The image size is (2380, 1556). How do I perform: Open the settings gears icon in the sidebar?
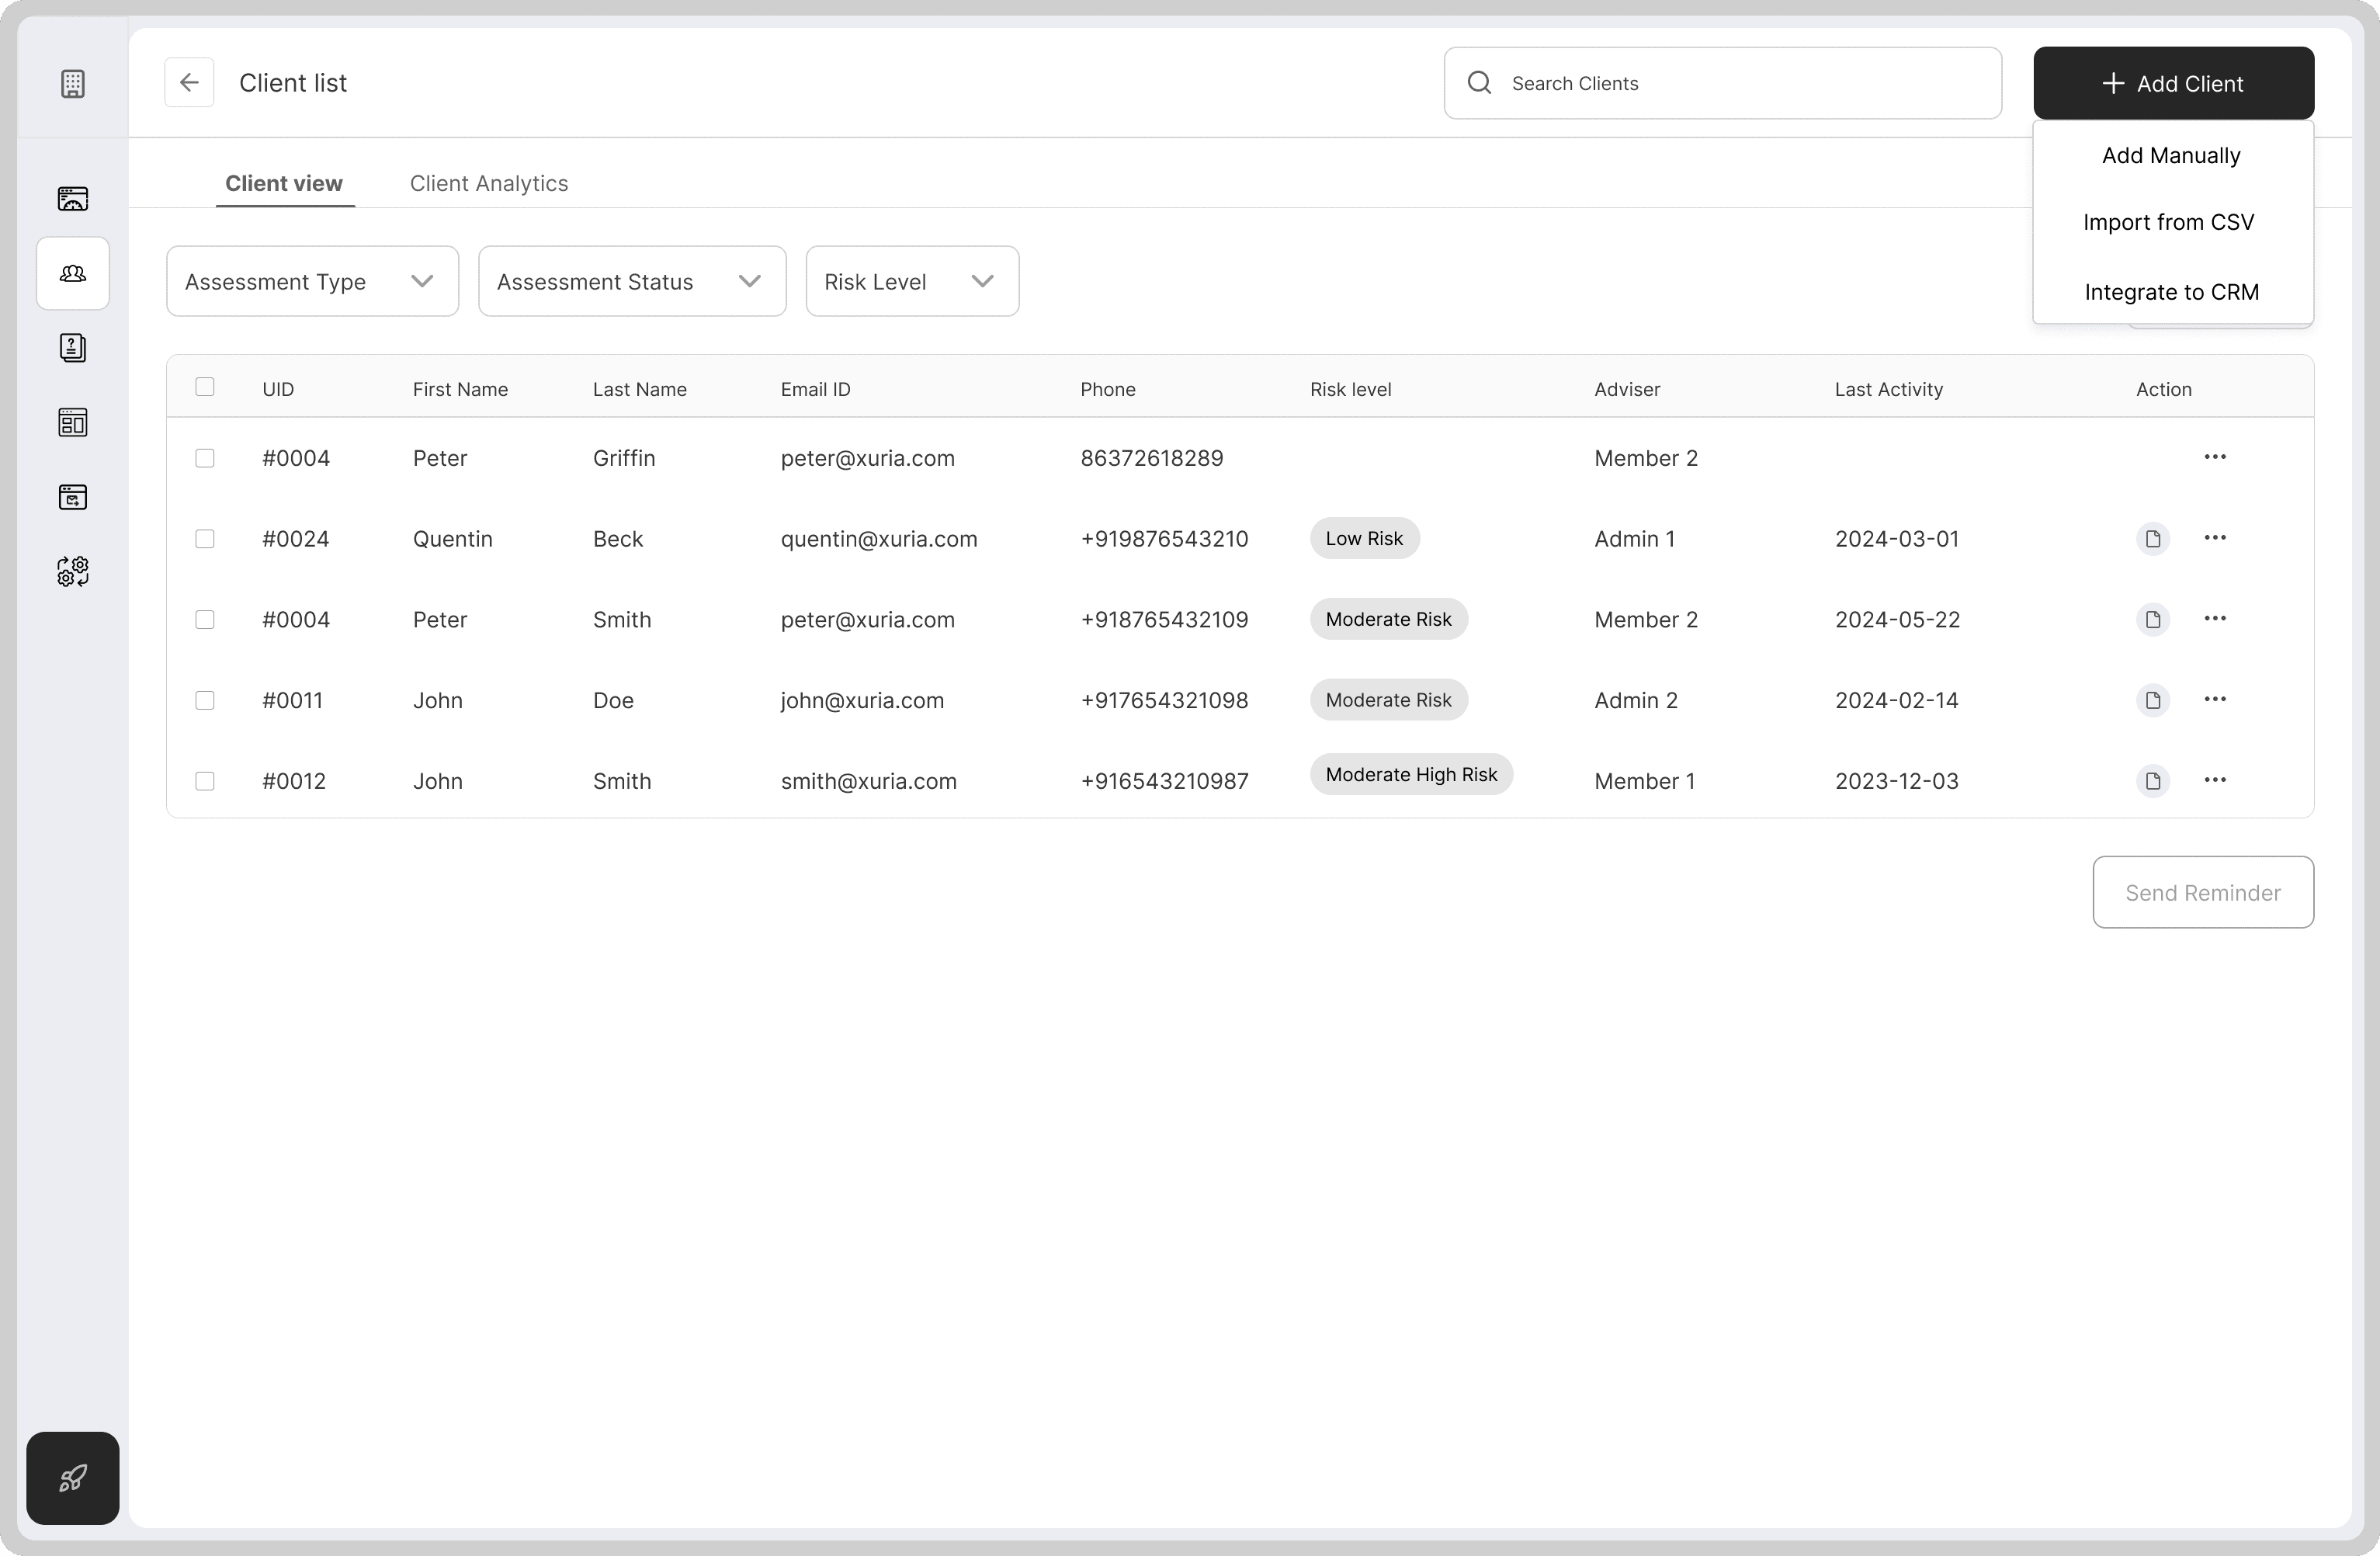pyautogui.click(x=73, y=571)
